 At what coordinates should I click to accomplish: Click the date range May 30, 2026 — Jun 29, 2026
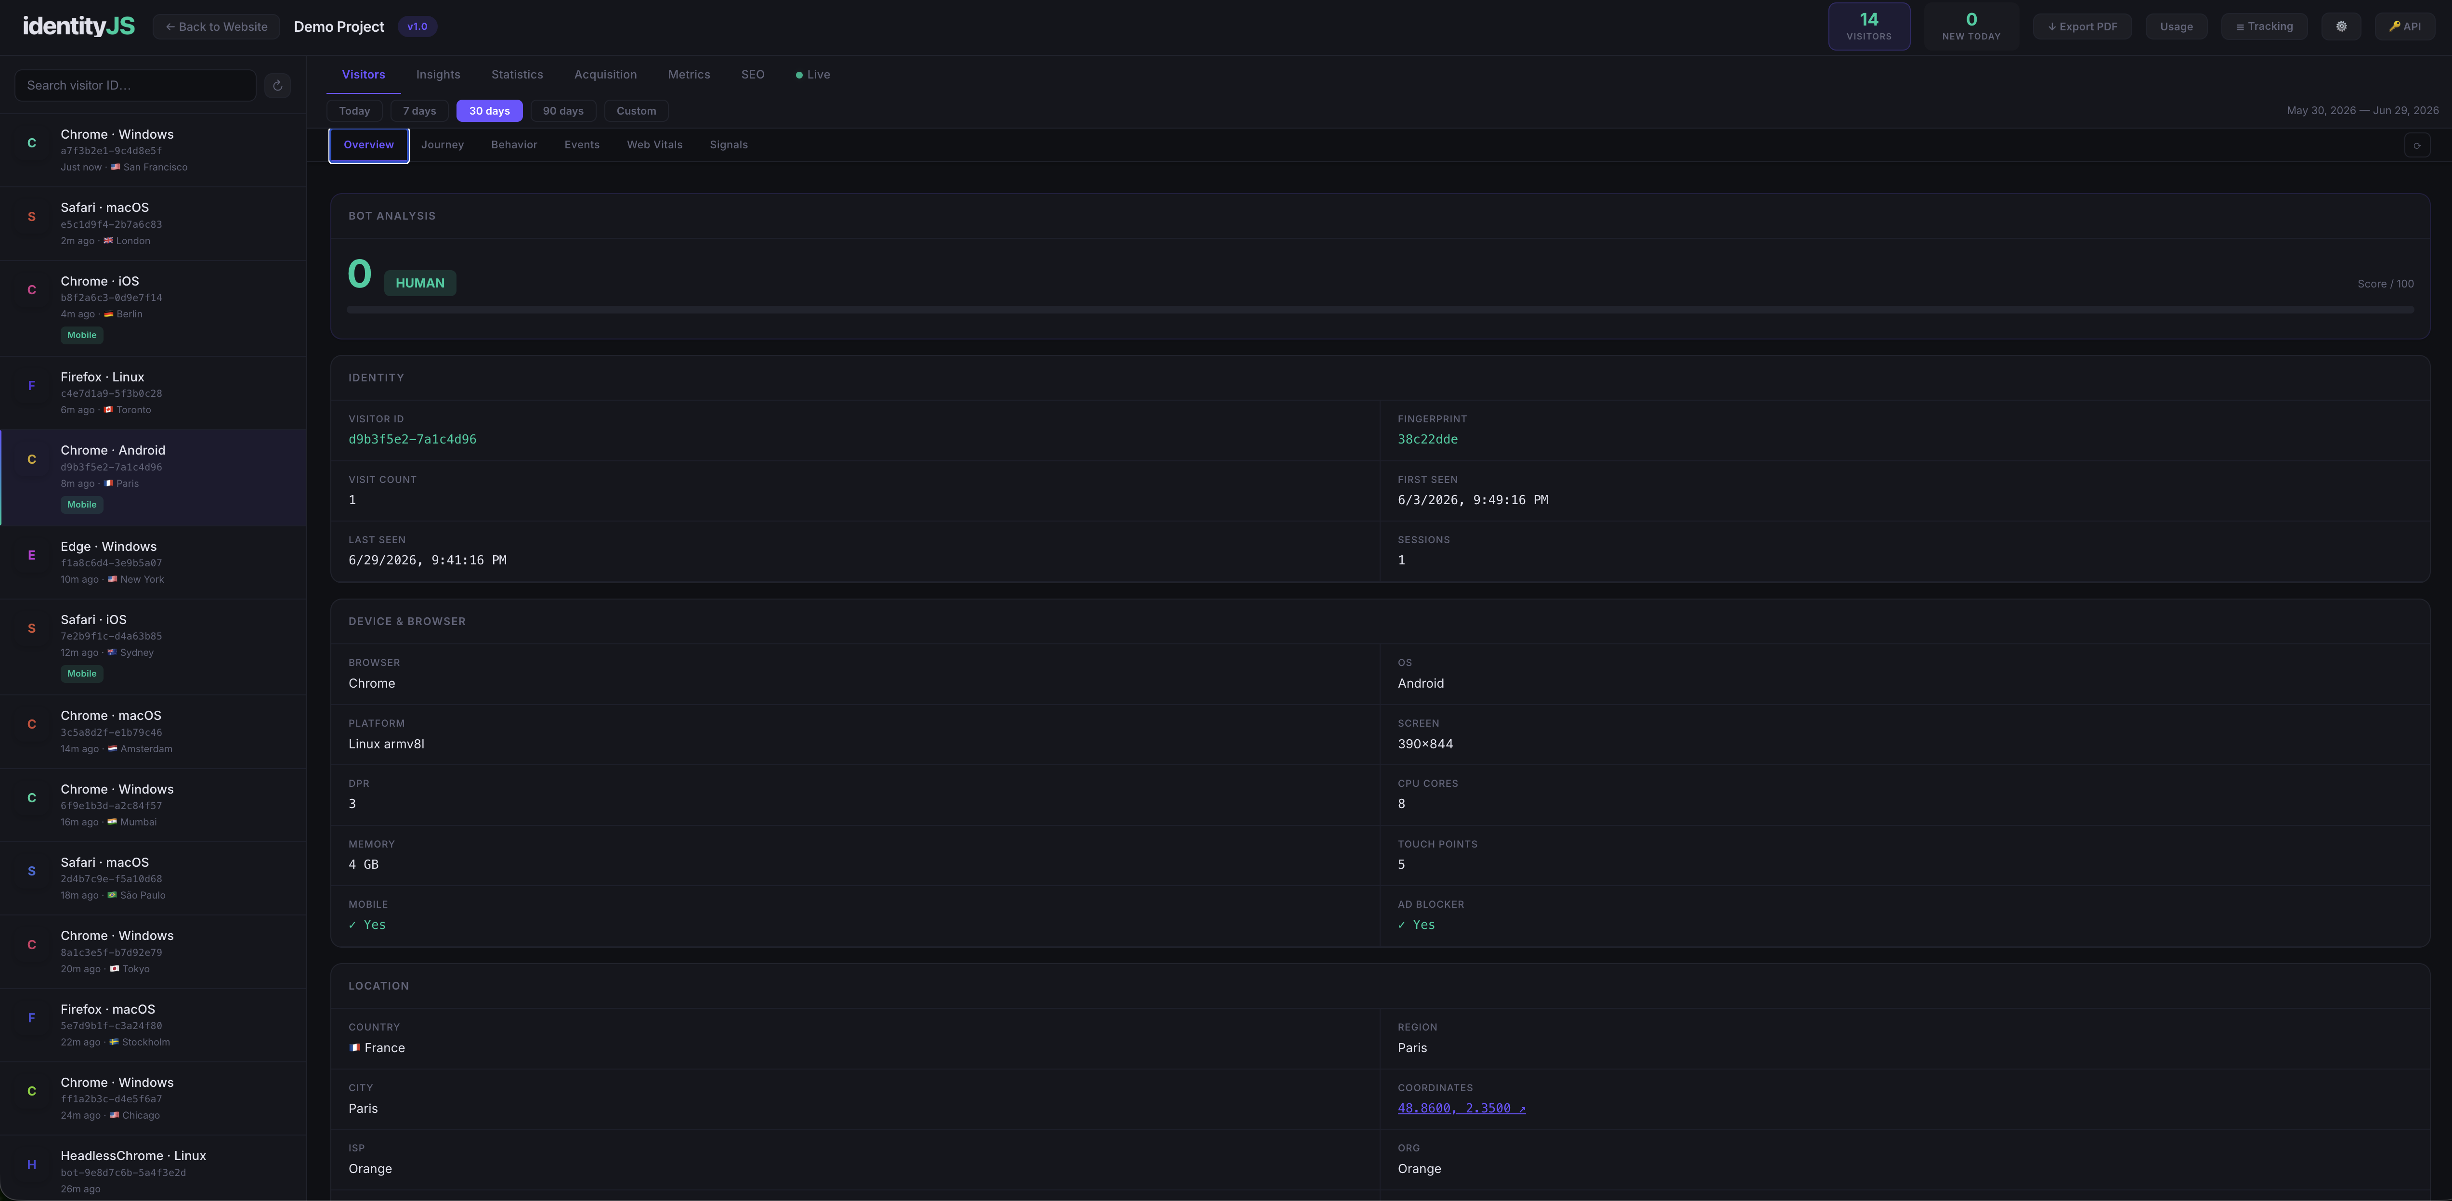point(2362,110)
